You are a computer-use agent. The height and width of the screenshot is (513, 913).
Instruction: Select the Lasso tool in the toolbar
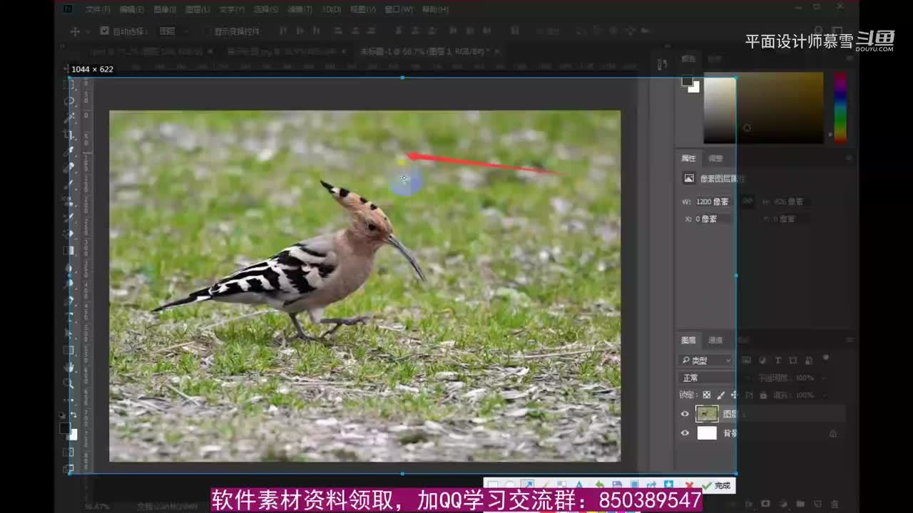point(69,101)
